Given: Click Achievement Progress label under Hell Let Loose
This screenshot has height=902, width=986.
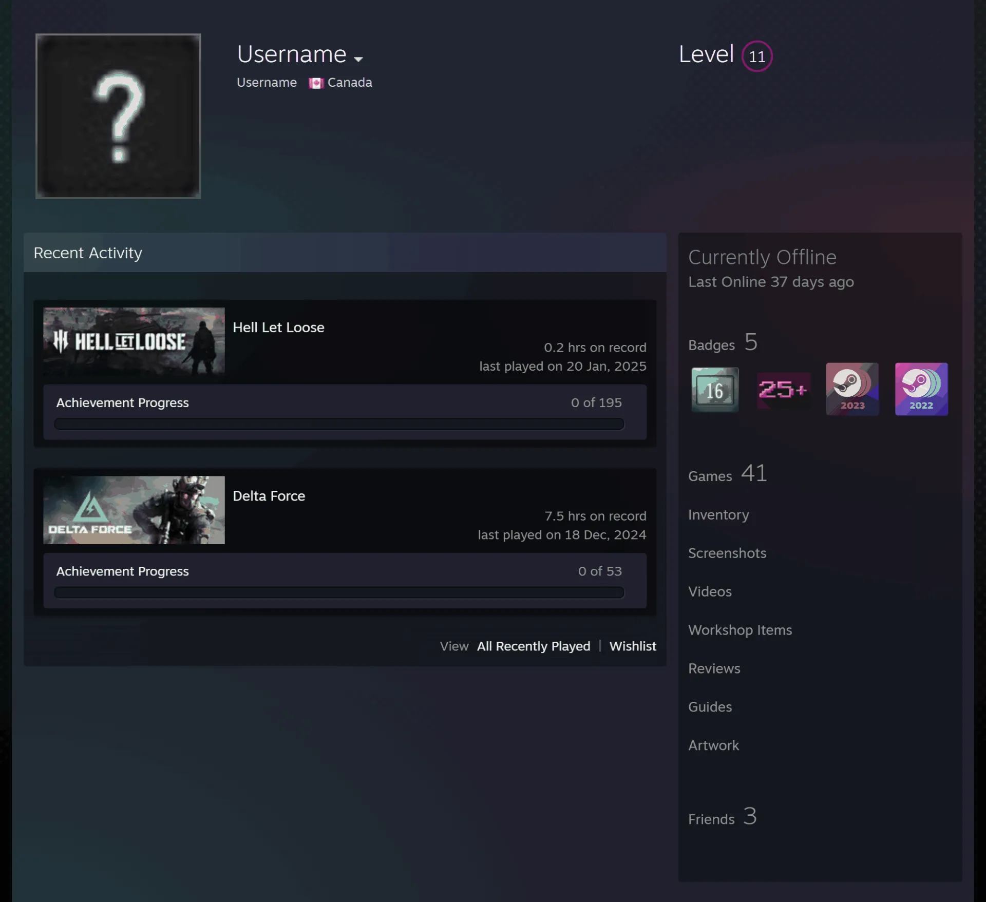Looking at the screenshot, I should click(122, 402).
